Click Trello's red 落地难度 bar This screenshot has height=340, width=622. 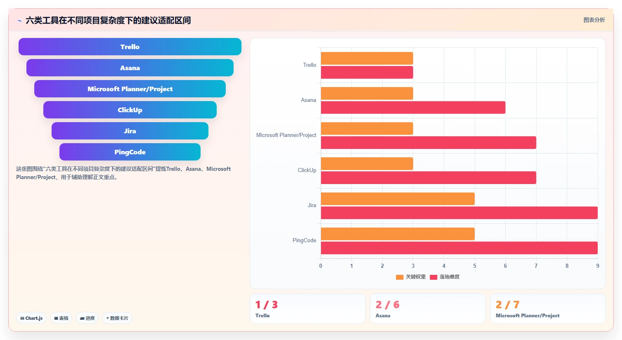coord(367,72)
